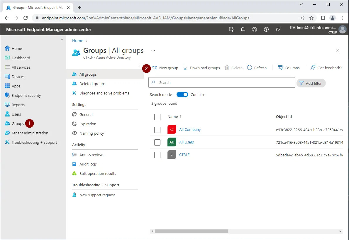Click the ITAdmin account avatar
Screen dimensions: 349x240
coord(342,29)
